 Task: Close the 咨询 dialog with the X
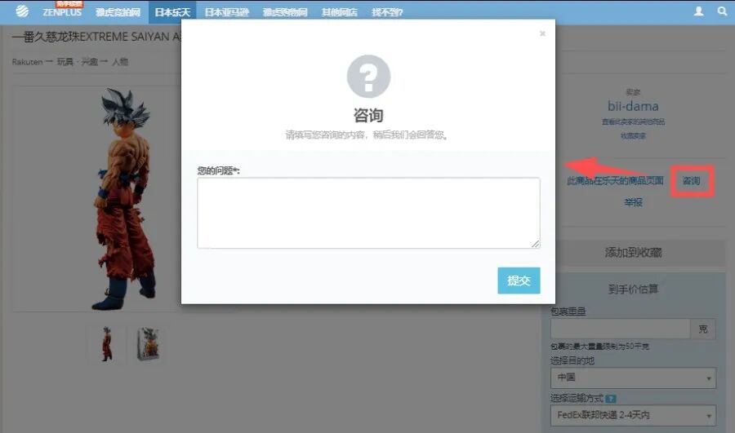[x=542, y=33]
